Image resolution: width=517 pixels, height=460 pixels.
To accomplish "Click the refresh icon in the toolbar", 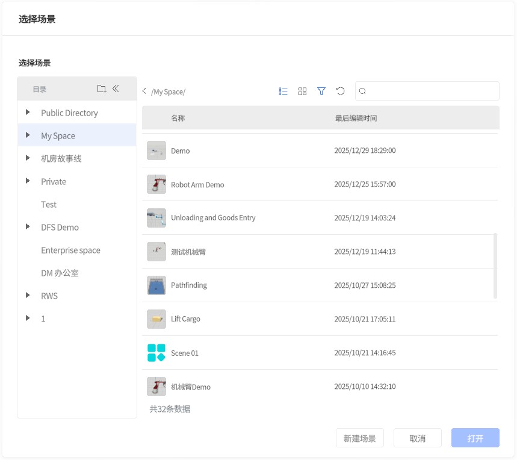I will pyautogui.click(x=341, y=92).
